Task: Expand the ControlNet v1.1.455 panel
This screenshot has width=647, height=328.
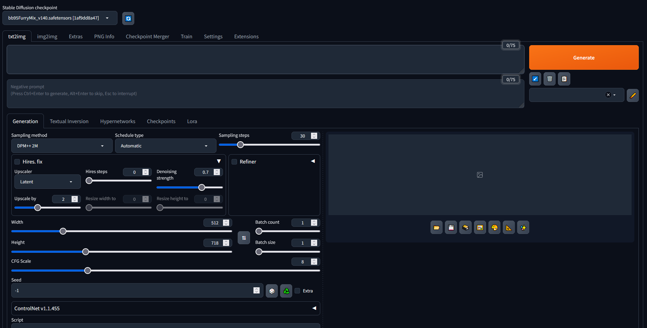Action: pyautogui.click(x=165, y=308)
